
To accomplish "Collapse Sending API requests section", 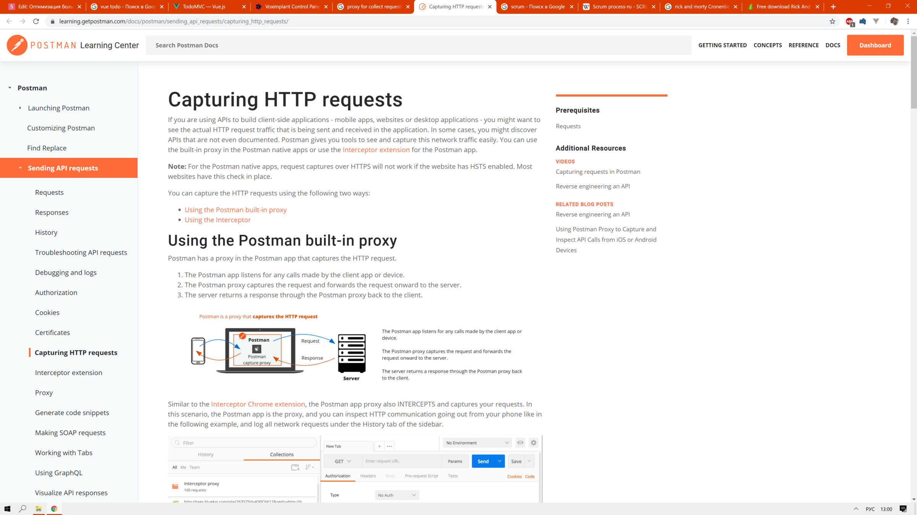I will tap(20, 168).
